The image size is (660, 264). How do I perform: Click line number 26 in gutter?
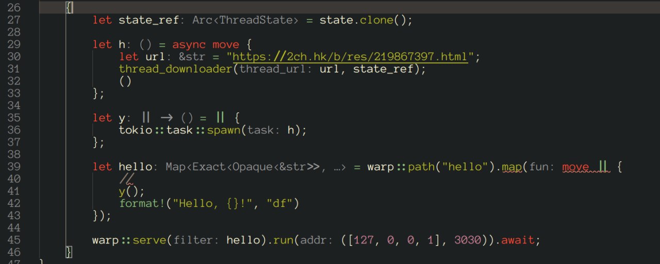(13, 8)
